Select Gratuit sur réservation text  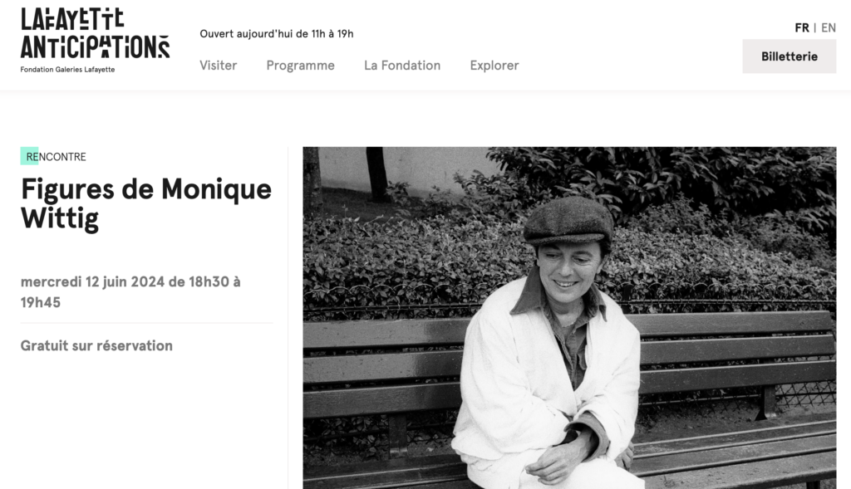pyautogui.click(x=96, y=345)
